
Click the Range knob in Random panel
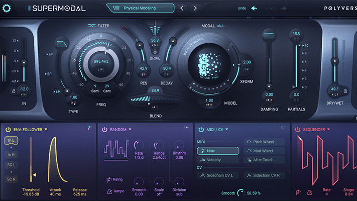tap(159, 145)
